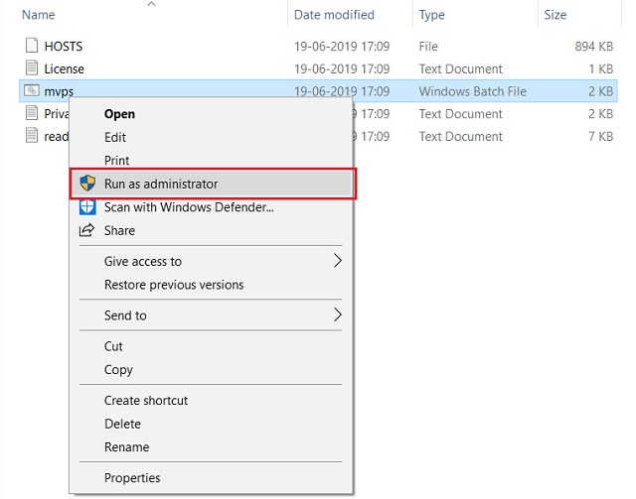This screenshot has height=499, width=636.
Task: Click the readme text document icon
Action: [32, 135]
